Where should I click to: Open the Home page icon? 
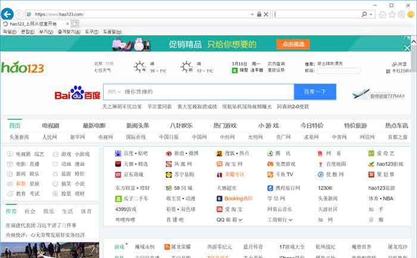click(382, 14)
